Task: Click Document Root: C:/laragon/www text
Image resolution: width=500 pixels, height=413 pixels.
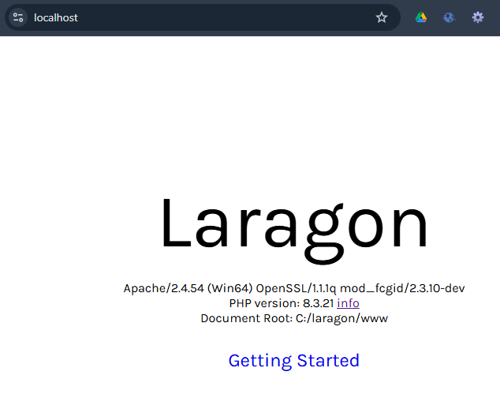Action: (x=294, y=318)
